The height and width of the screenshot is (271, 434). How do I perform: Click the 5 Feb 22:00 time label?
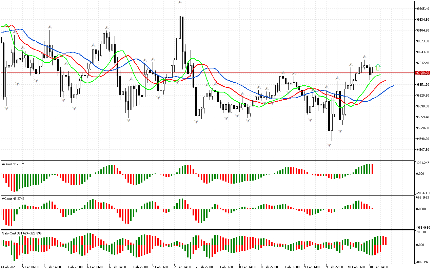74,267
